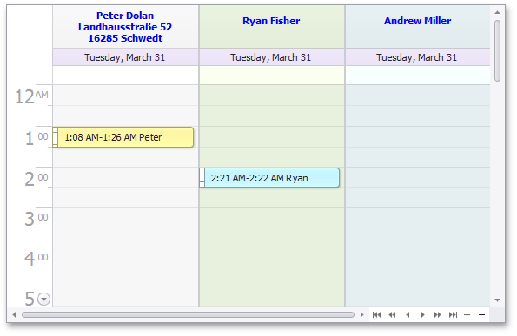Jump back one resource page

[x=392, y=315]
